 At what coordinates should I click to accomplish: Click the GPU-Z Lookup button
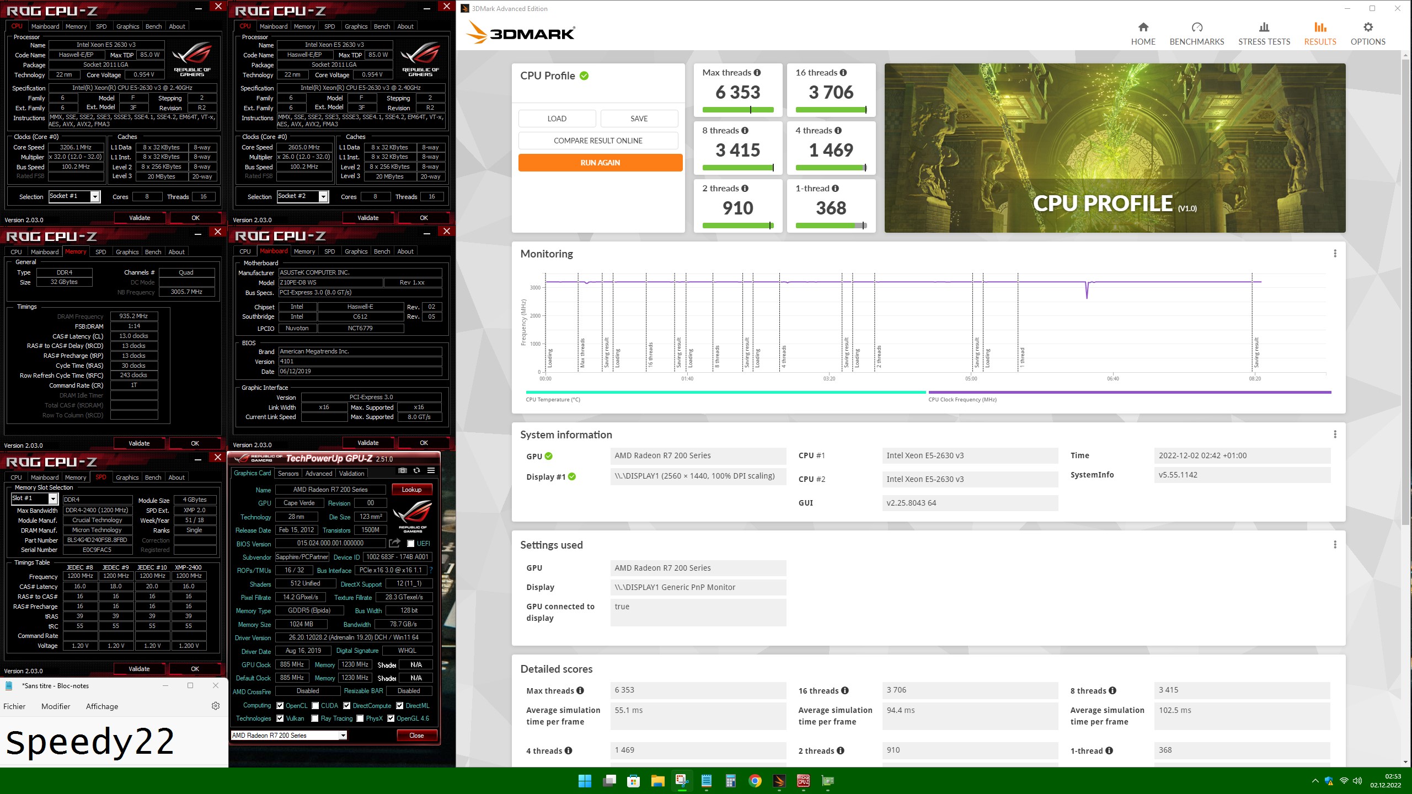pyautogui.click(x=411, y=490)
